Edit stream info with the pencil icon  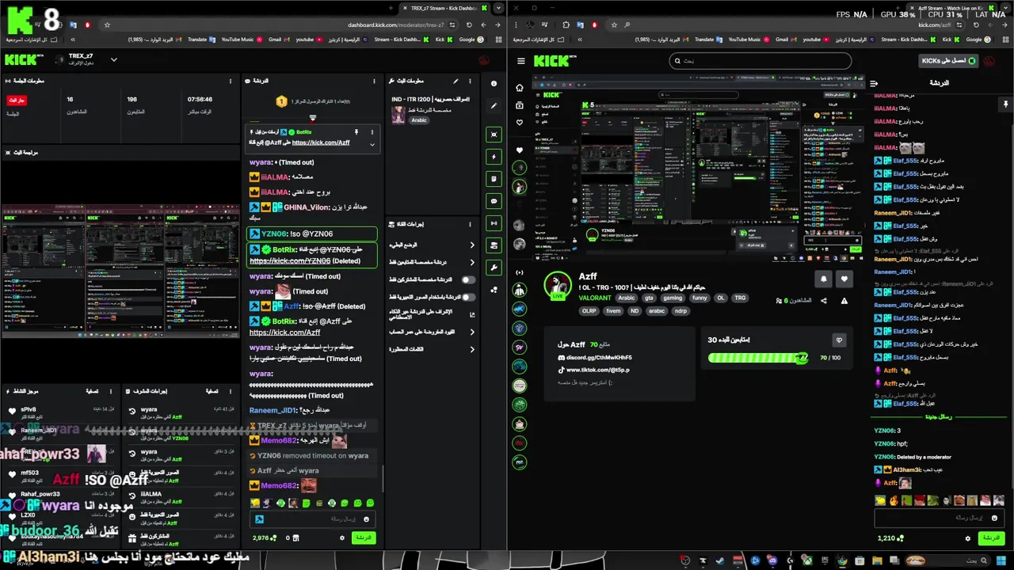tap(456, 81)
